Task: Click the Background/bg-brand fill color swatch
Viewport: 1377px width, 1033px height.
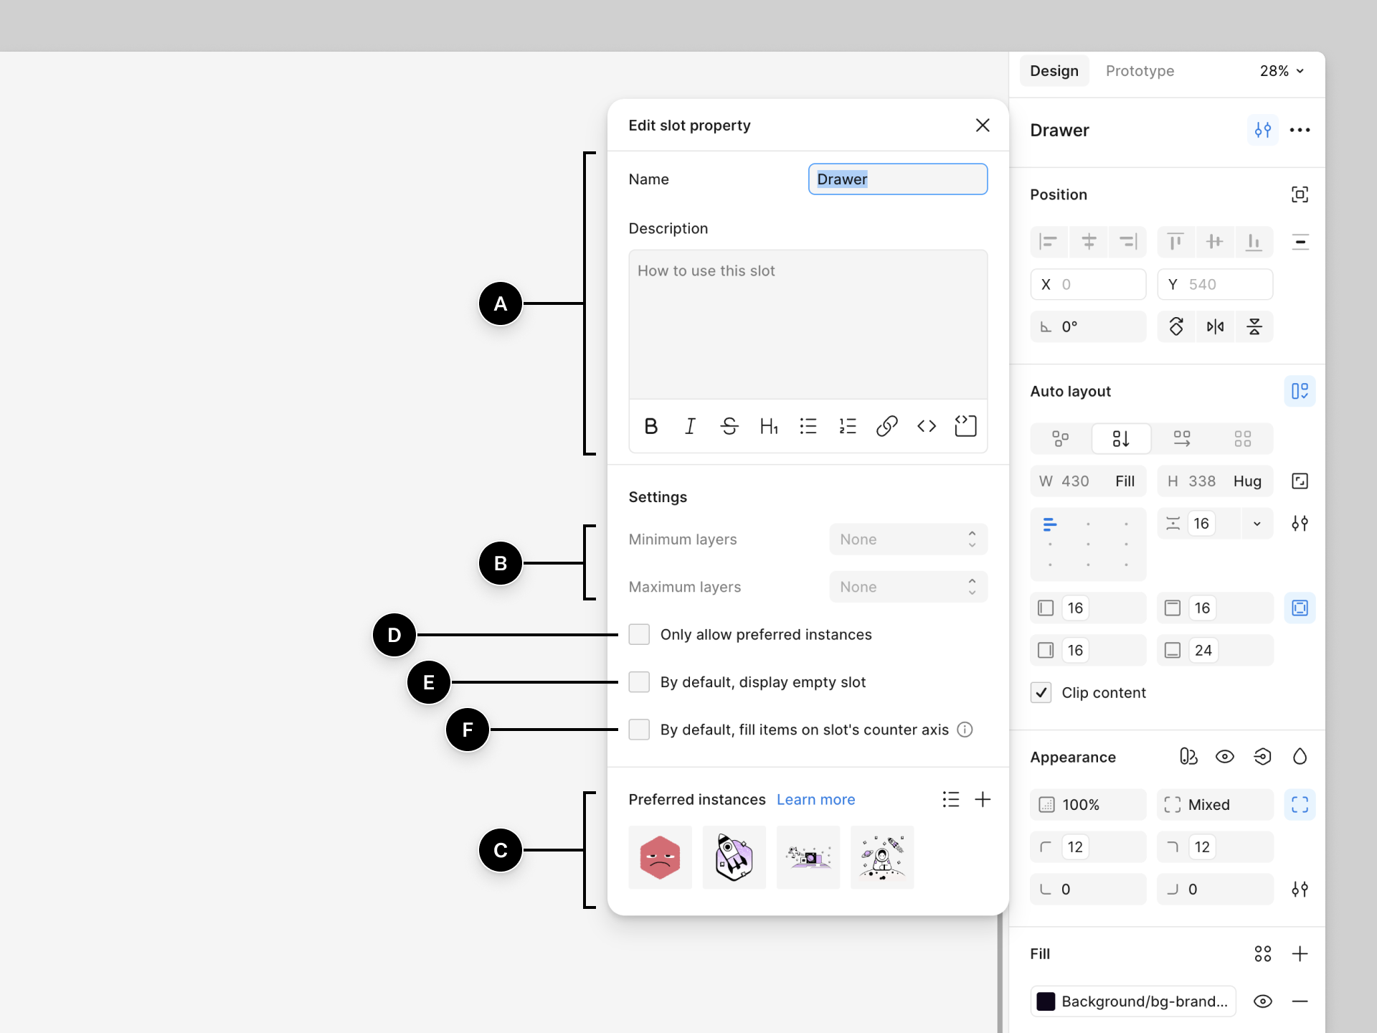Action: coord(1046,1001)
